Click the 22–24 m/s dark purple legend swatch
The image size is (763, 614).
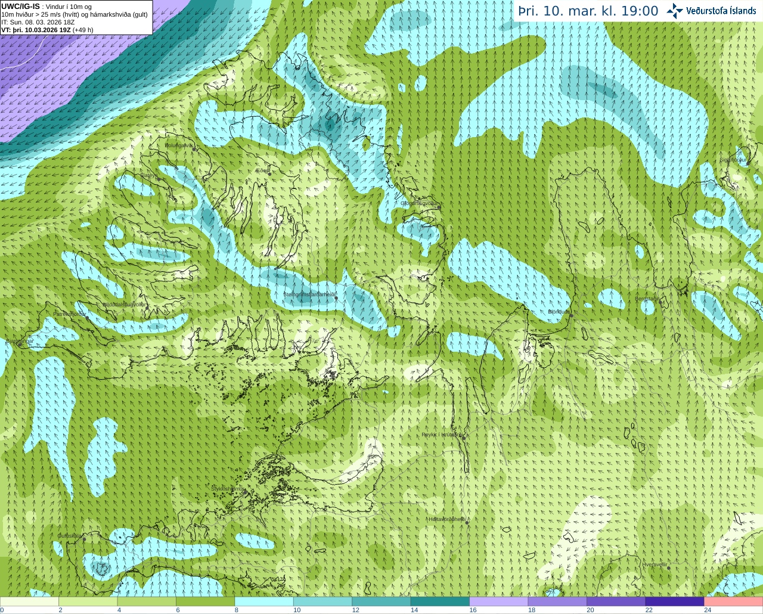[675, 601]
